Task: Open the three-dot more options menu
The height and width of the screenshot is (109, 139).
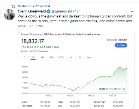Action: point(133,11)
